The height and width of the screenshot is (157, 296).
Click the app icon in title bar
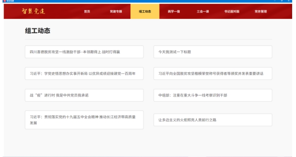5,1
